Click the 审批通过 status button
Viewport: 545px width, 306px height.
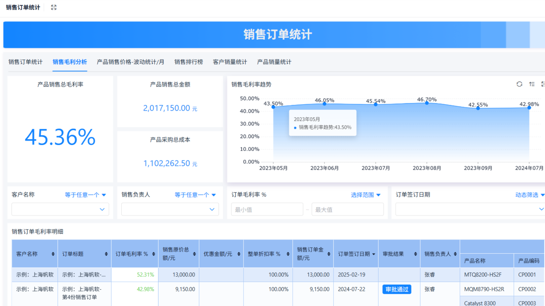click(396, 289)
